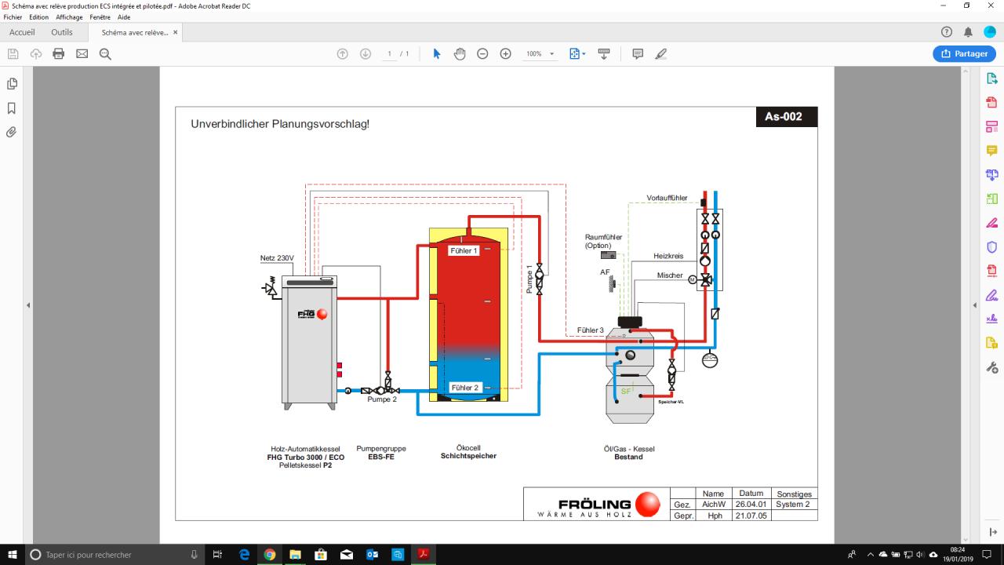Show the bookmarks panel

click(12, 108)
